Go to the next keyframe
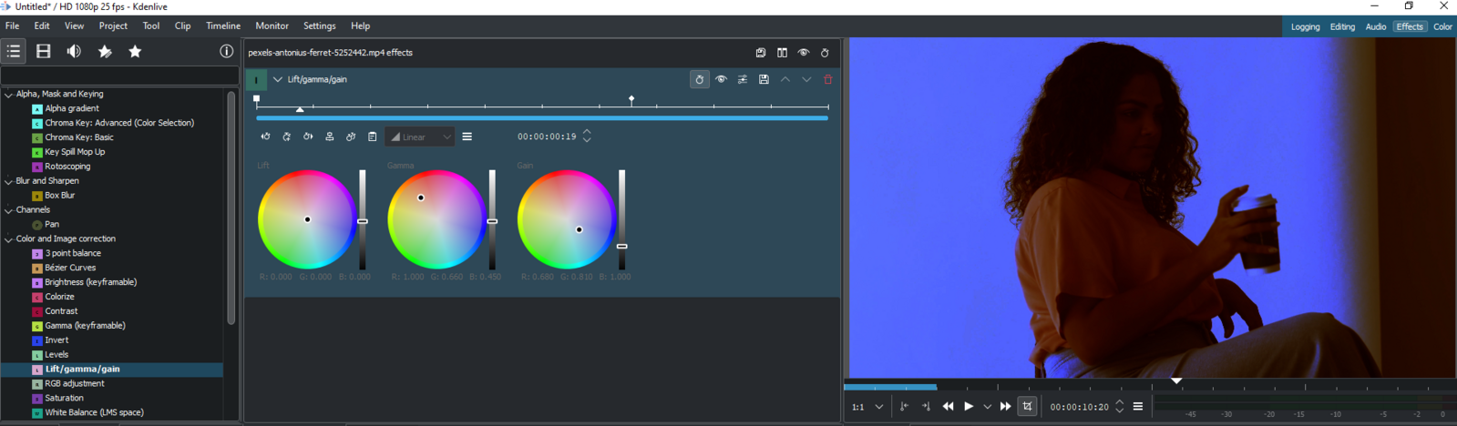1457x426 pixels. pos(308,137)
